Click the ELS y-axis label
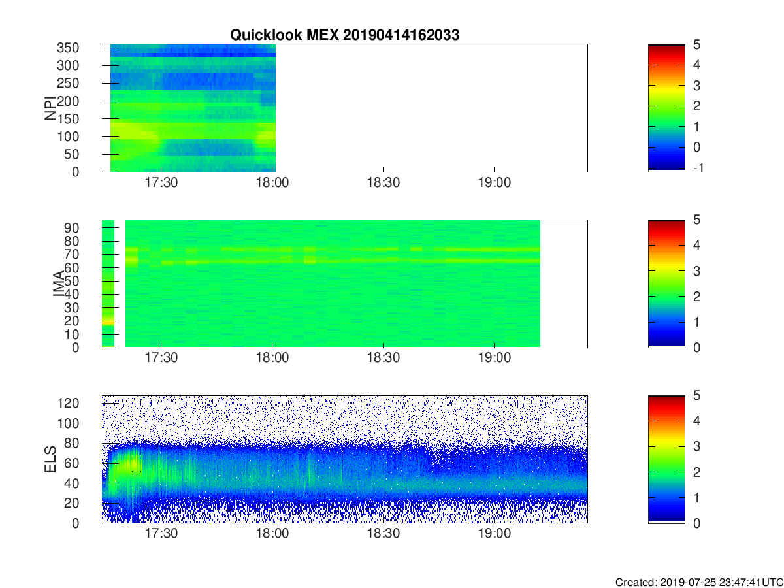 pos(50,459)
